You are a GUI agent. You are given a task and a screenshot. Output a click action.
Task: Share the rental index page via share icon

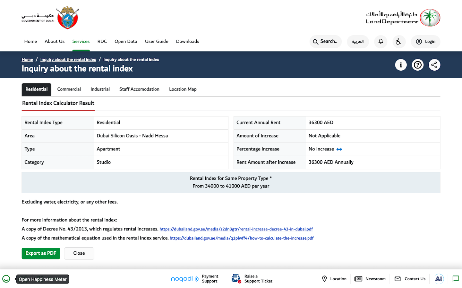click(434, 65)
